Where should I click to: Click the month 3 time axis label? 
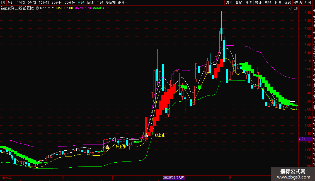click(x=113, y=178)
